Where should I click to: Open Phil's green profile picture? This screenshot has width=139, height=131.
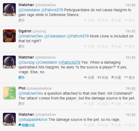[9, 93]
